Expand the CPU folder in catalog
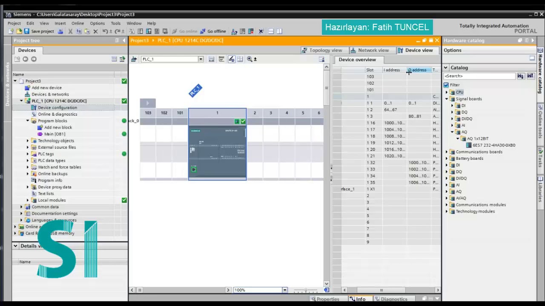 (x=447, y=92)
